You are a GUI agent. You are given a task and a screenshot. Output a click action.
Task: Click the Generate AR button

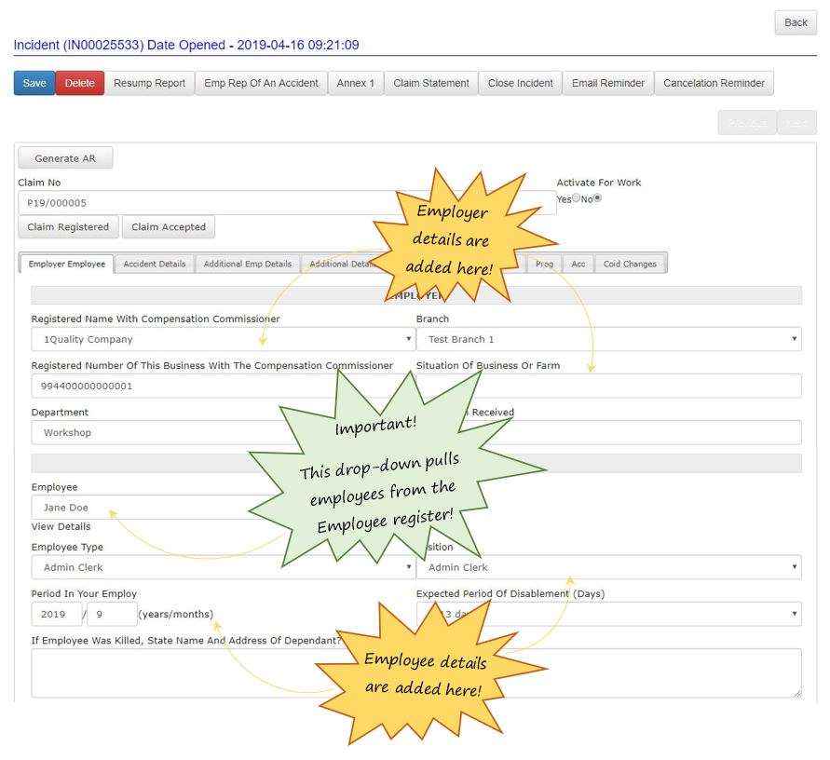[x=65, y=157]
